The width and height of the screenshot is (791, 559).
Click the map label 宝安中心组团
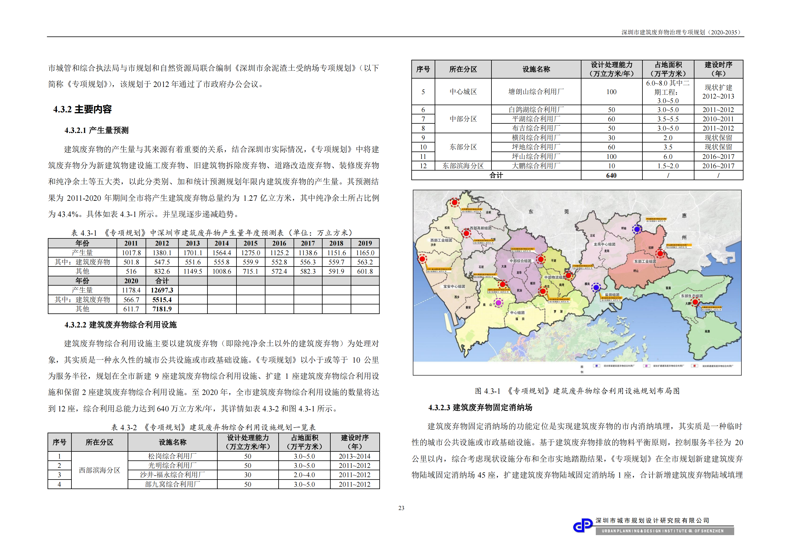point(454,287)
